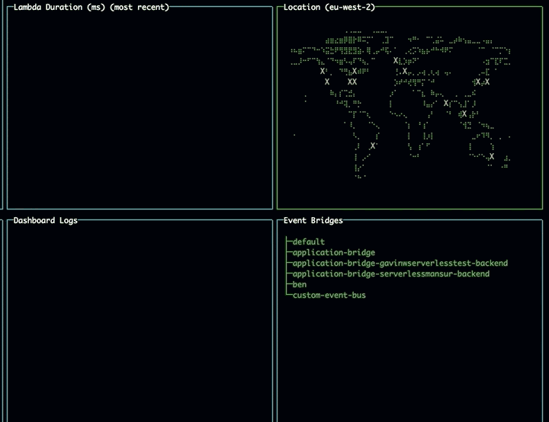Select the default event bridge
Viewport: 549px width, 422px height.
point(308,242)
